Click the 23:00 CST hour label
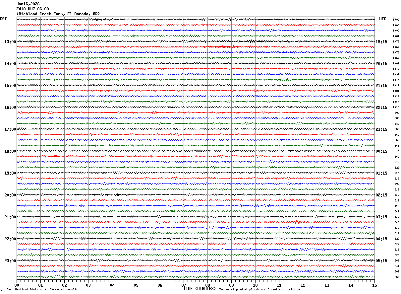 [x=10, y=261]
